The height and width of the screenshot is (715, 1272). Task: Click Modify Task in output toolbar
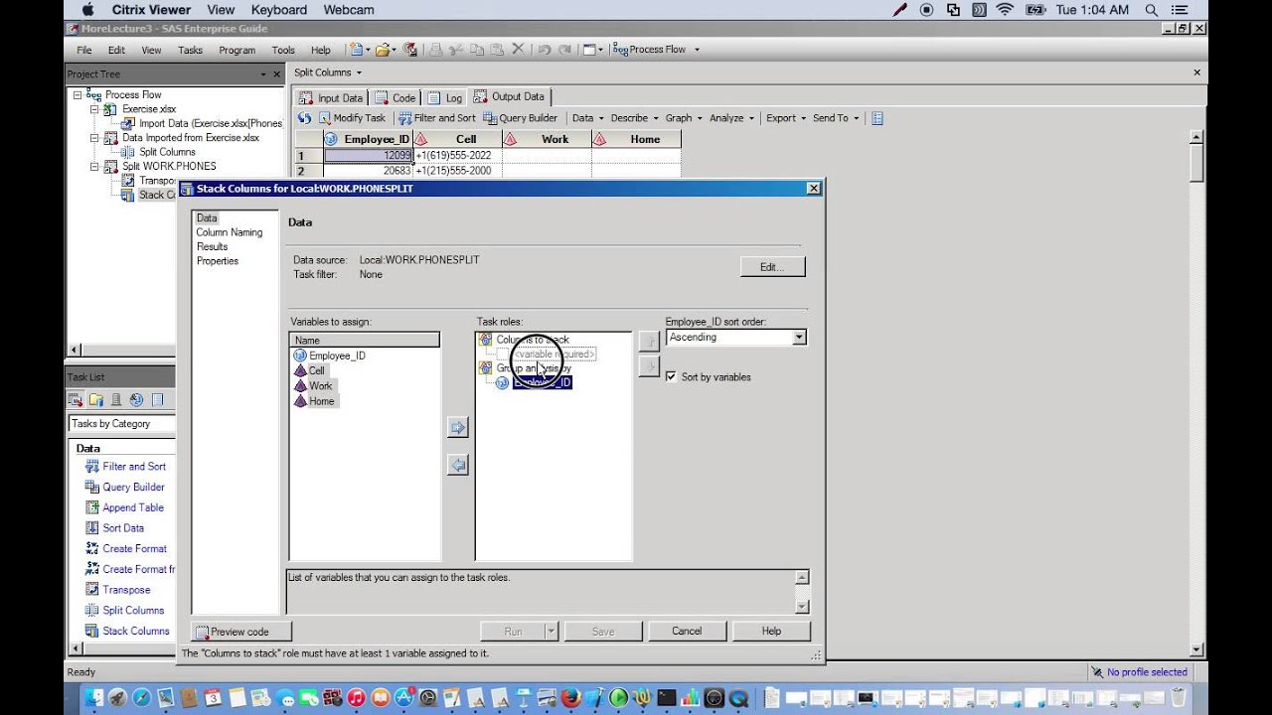[x=351, y=118]
